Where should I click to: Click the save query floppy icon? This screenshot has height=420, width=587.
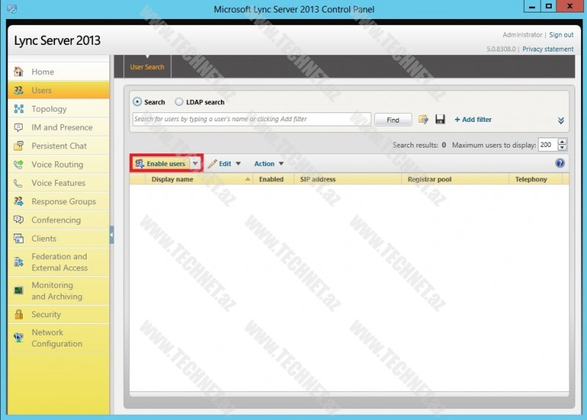440,120
